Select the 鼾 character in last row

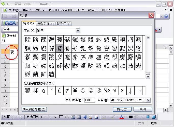(43, 74)
